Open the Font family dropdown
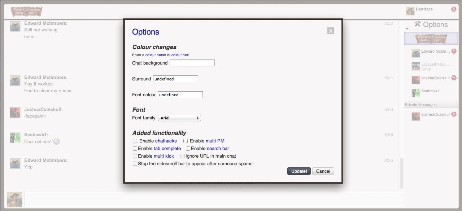The image size is (462, 211). pyautogui.click(x=179, y=118)
